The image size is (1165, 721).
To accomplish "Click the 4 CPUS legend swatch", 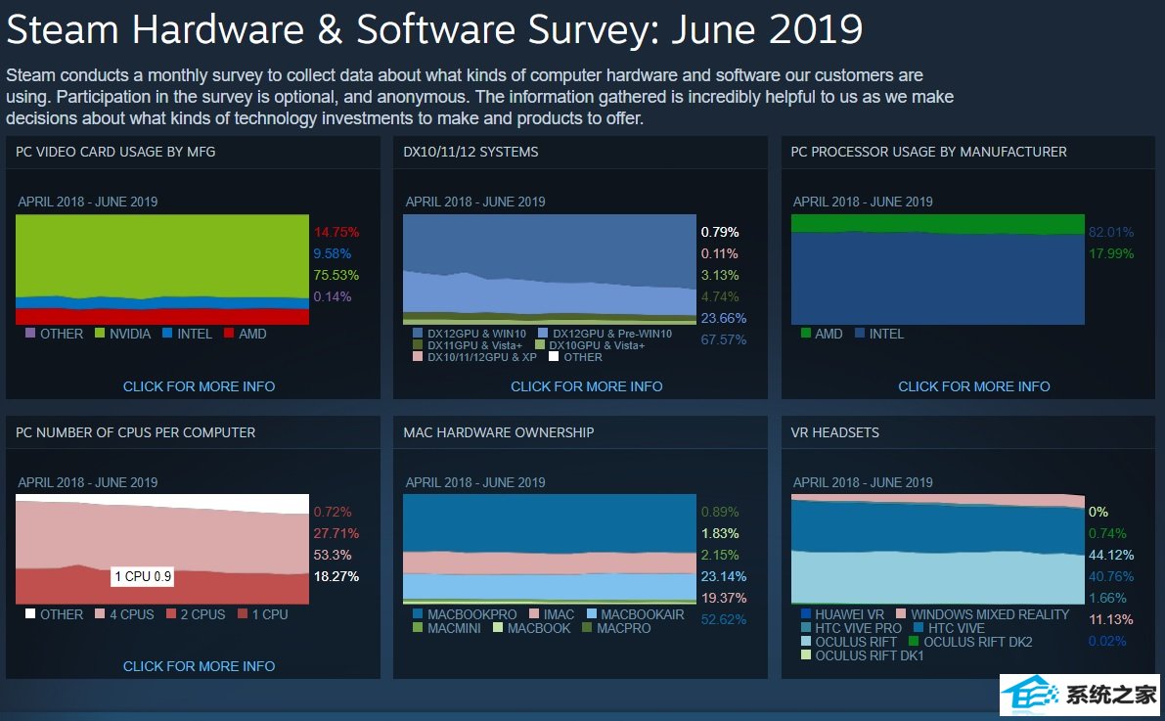I will (x=100, y=614).
